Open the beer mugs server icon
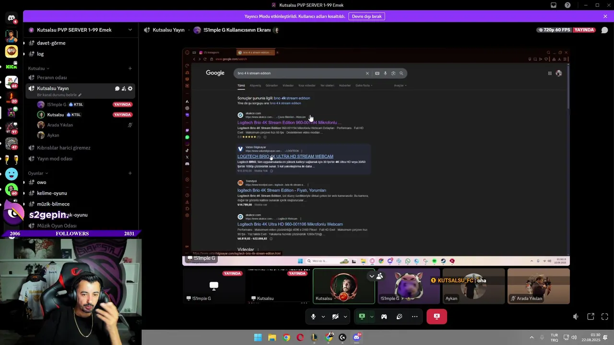614x345 pixels. (12, 159)
